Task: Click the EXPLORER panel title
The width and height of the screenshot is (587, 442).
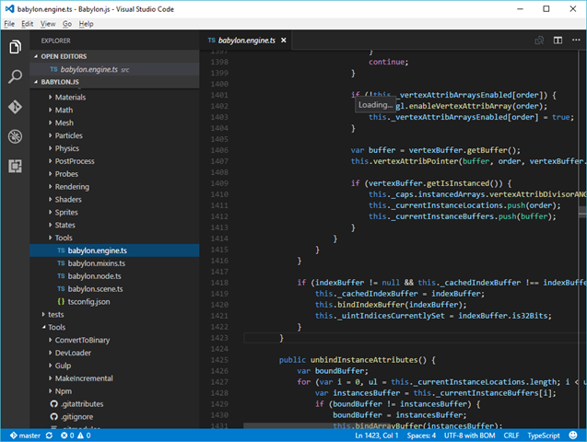Action: coord(56,41)
